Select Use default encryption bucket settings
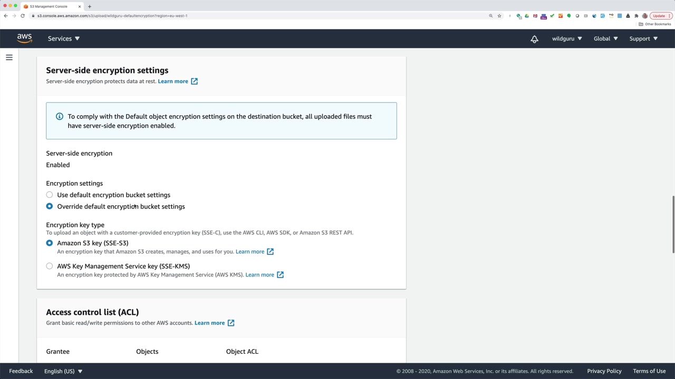The height and width of the screenshot is (379, 675). pos(50,195)
